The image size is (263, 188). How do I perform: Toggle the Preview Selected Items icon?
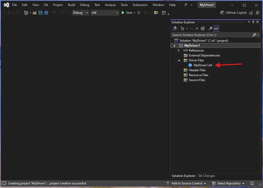point(216,28)
